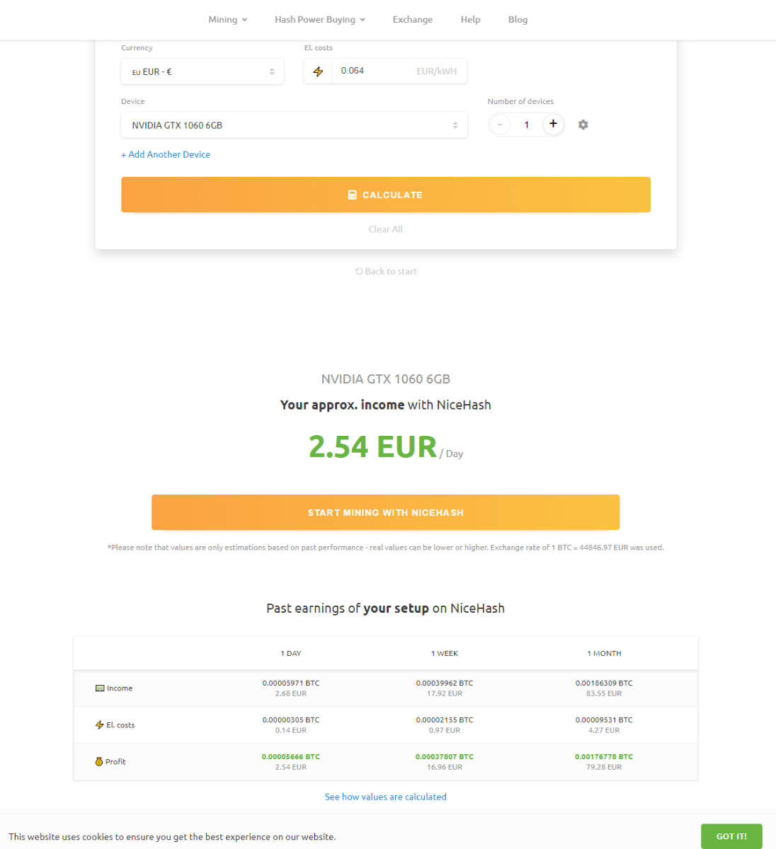Open the Device NVIDIA GTX 1060 6GB dropdown
Viewport: 776px width, 849px height.
[x=295, y=125]
